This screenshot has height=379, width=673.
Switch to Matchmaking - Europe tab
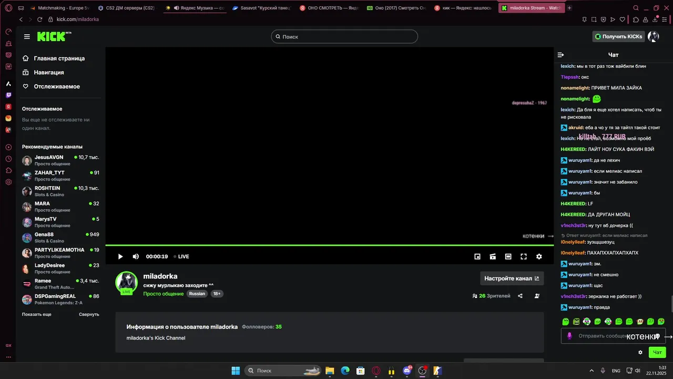59,8
